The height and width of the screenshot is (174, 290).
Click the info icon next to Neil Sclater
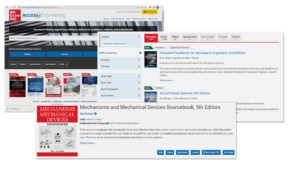(x=95, y=114)
